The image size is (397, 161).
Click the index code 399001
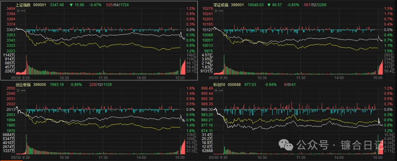pyautogui.click(x=238, y=4)
